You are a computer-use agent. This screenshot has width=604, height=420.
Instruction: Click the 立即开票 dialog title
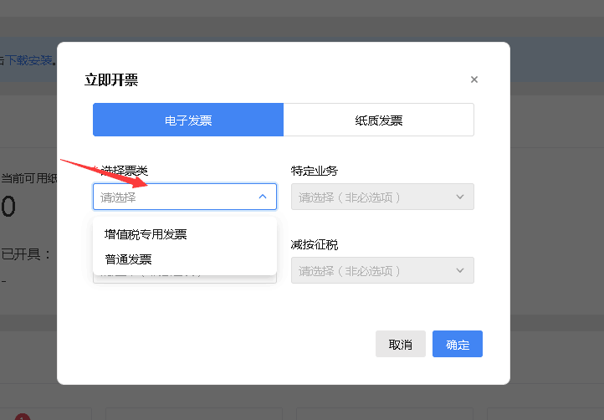[111, 80]
